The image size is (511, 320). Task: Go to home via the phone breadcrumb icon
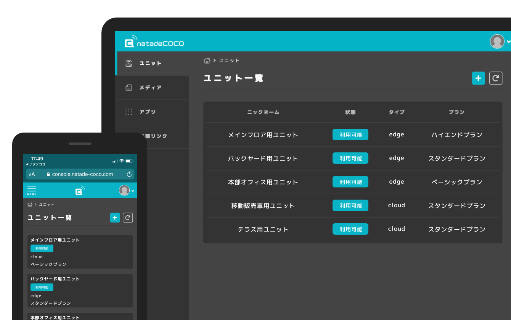tap(30, 205)
